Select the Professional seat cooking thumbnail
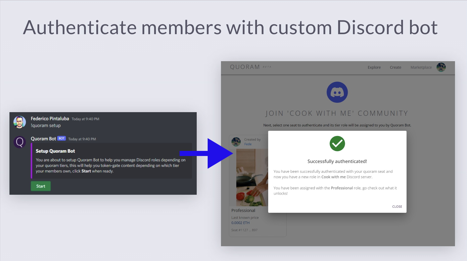The height and width of the screenshot is (261, 467). point(252,177)
